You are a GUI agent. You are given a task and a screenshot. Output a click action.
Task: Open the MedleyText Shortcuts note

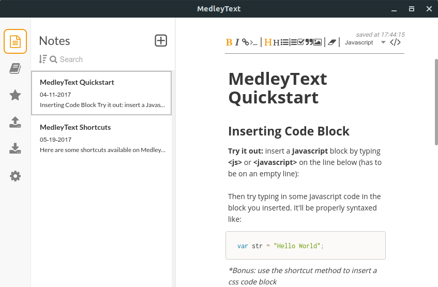tap(101, 138)
